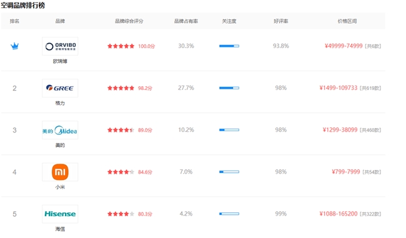Click the 共460款 model count
Screen dimensions: 406x238
pos(370,131)
